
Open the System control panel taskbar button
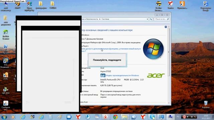click(161, 117)
